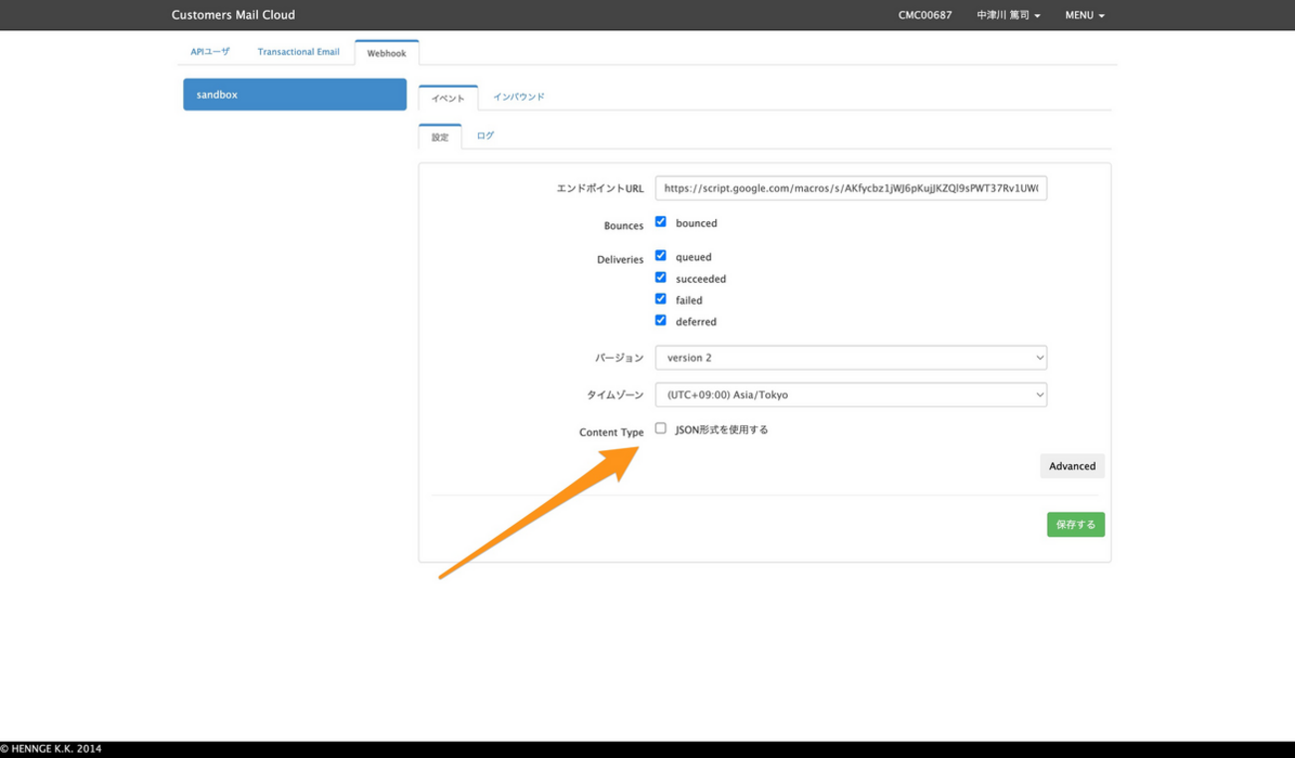The image size is (1295, 758).
Task: Open the インバウンド tab
Action: pyautogui.click(x=517, y=97)
